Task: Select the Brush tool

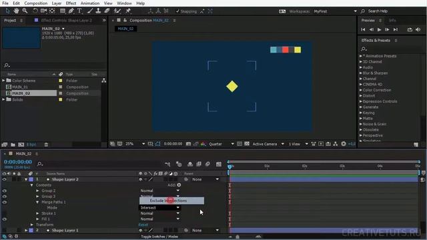Action: pyautogui.click(x=90, y=11)
